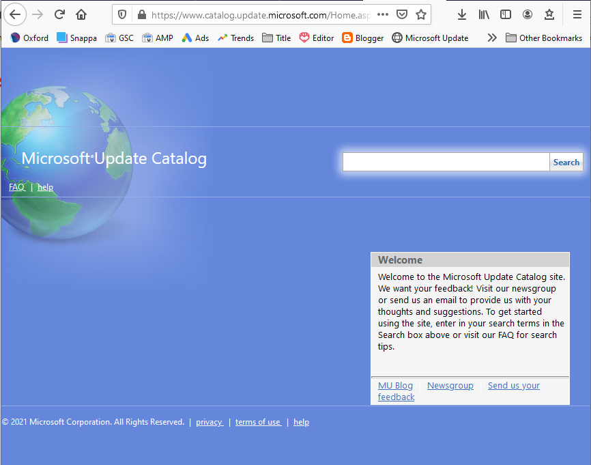
Task: Open the Trends bookmark
Action: click(x=235, y=38)
